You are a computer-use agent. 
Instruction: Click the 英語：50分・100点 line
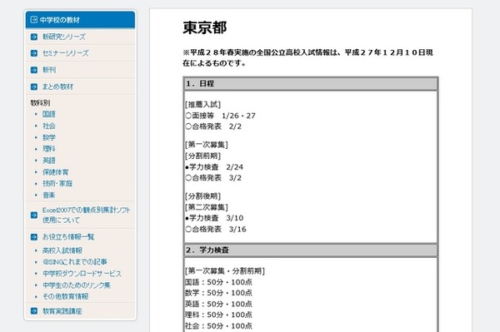click(218, 304)
